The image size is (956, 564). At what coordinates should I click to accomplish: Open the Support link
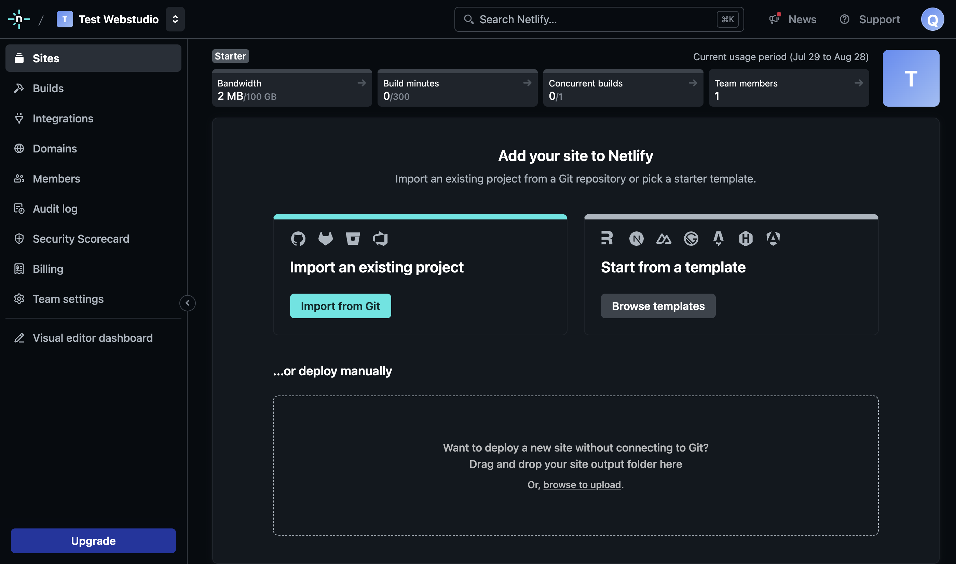879,19
